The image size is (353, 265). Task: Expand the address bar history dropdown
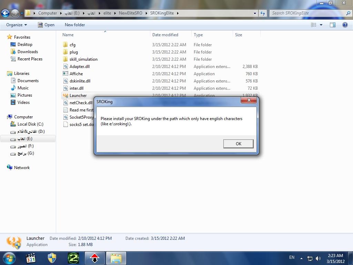click(255, 13)
